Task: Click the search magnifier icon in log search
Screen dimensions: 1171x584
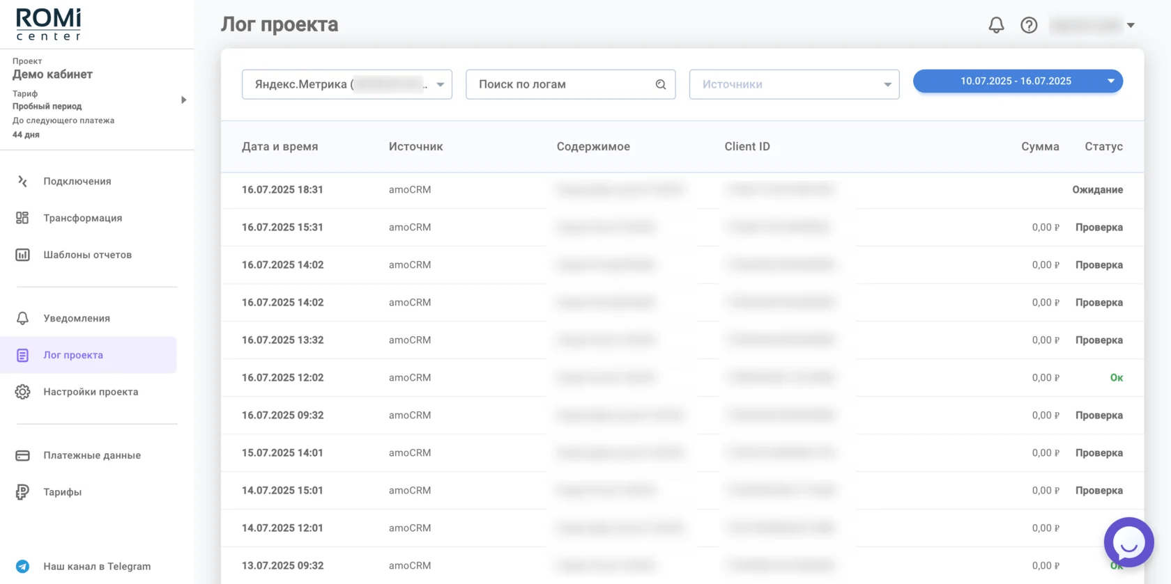Action: click(x=661, y=84)
